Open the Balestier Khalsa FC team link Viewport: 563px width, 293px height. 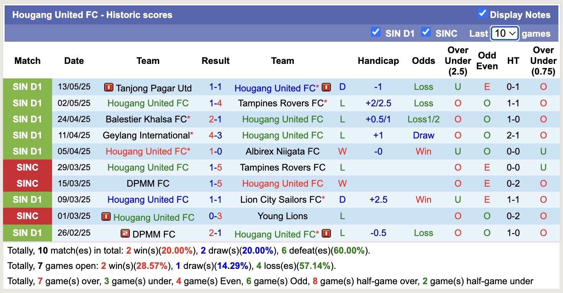click(146, 119)
